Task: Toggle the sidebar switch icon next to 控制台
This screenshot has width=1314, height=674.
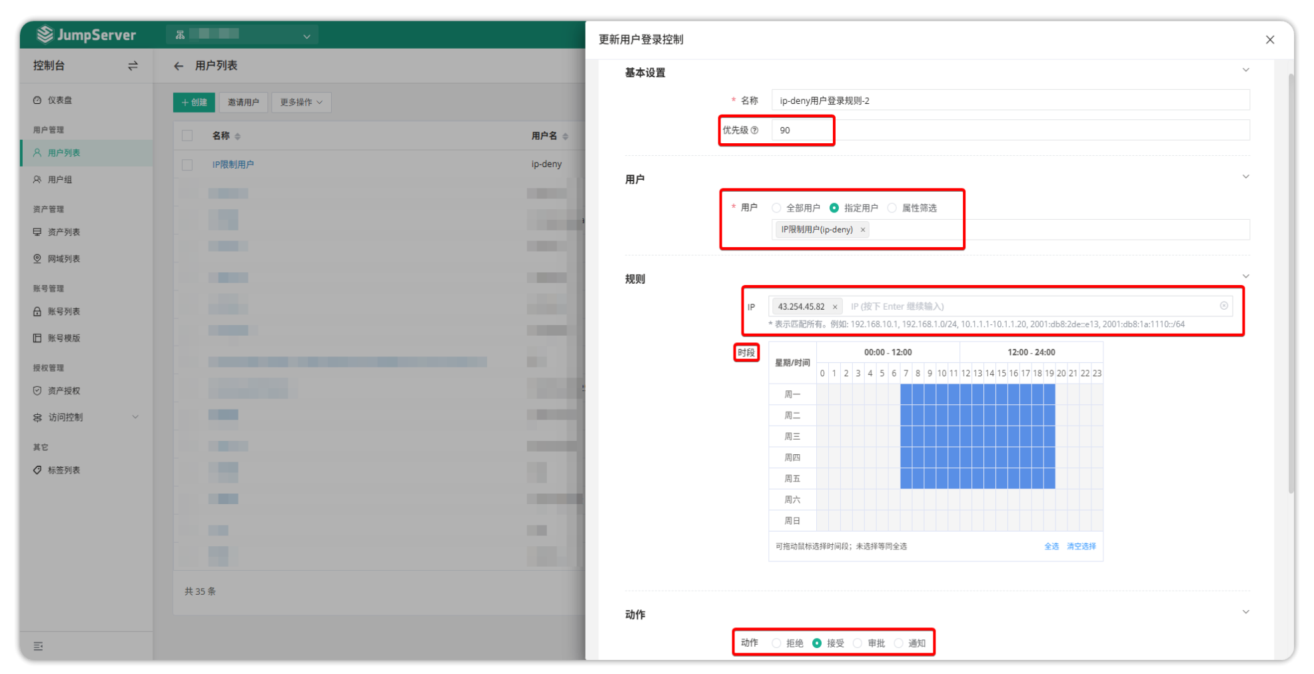Action: pyautogui.click(x=133, y=66)
